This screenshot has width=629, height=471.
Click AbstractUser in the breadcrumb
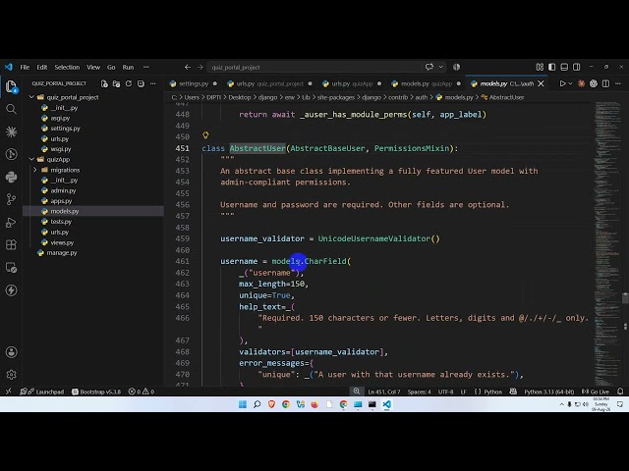point(506,97)
